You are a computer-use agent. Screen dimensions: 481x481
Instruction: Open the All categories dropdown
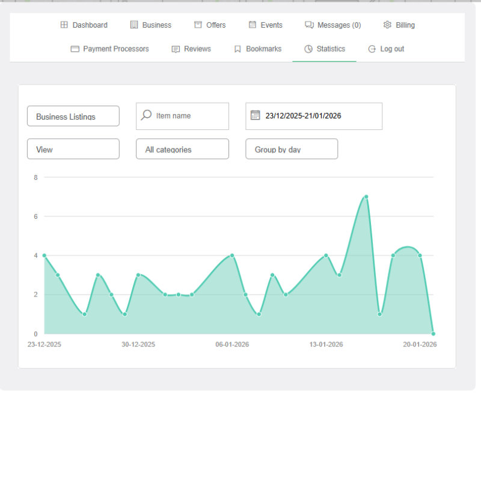tap(183, 149)
